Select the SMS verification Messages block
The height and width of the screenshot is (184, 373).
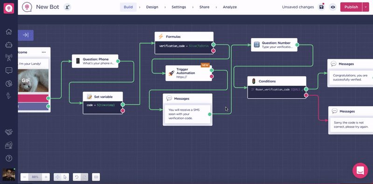click(187, 109)
